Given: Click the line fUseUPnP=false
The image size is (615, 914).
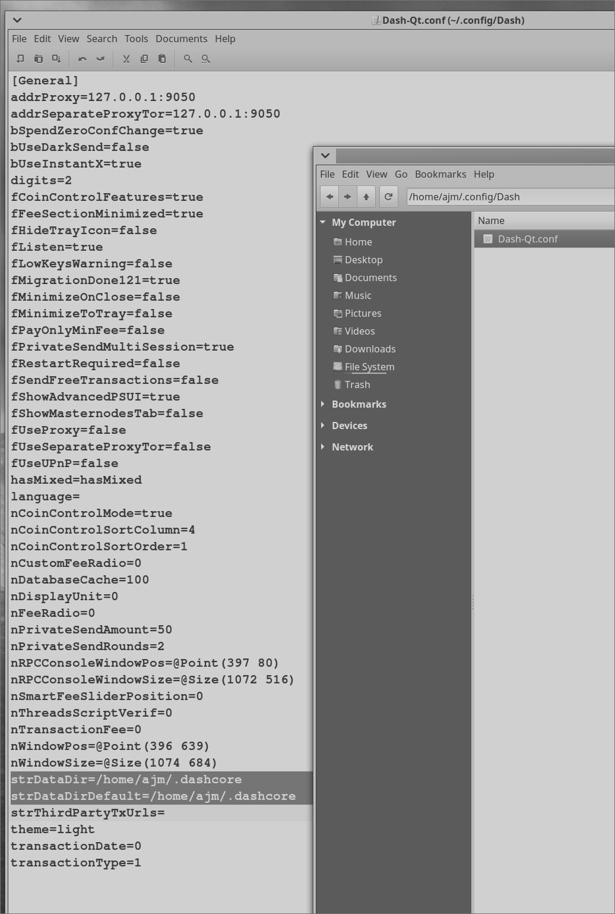Looking at the screenshot, I should [64, 464].
